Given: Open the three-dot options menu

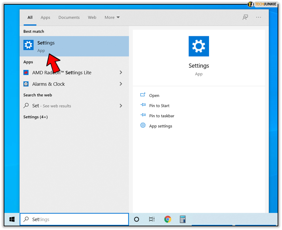Looking at the screenshot, I should [x=259, y=17].
